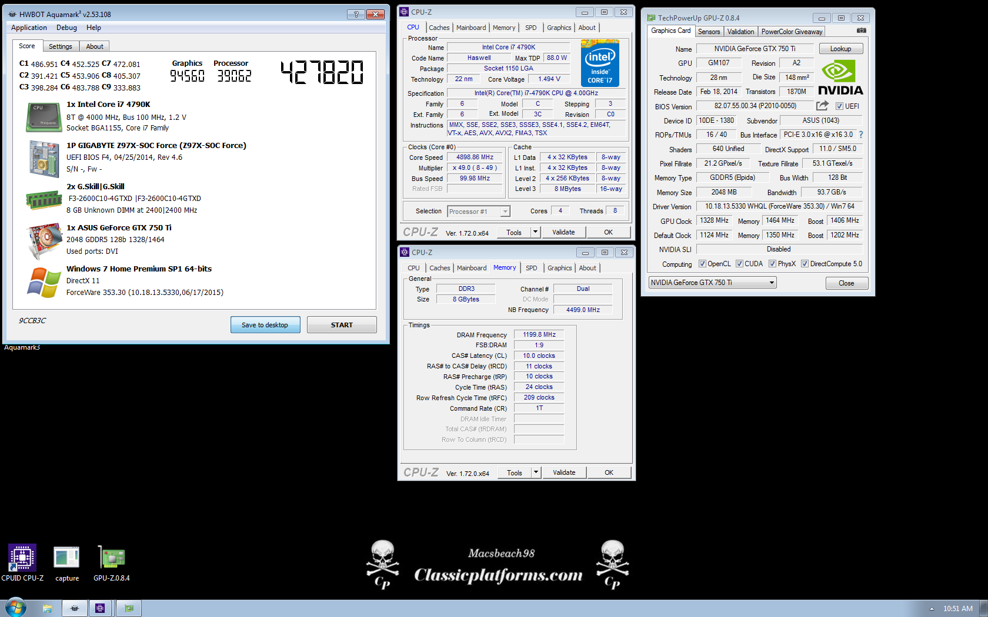Select the Graphics tab in lower CPU-Z

(559, 268)
